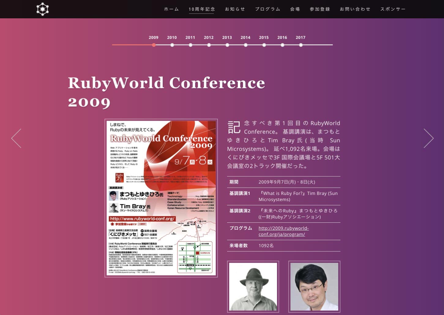The image size is (444, 315).
Task: Go to 参加登録 registration page
Action: (320, 9)
